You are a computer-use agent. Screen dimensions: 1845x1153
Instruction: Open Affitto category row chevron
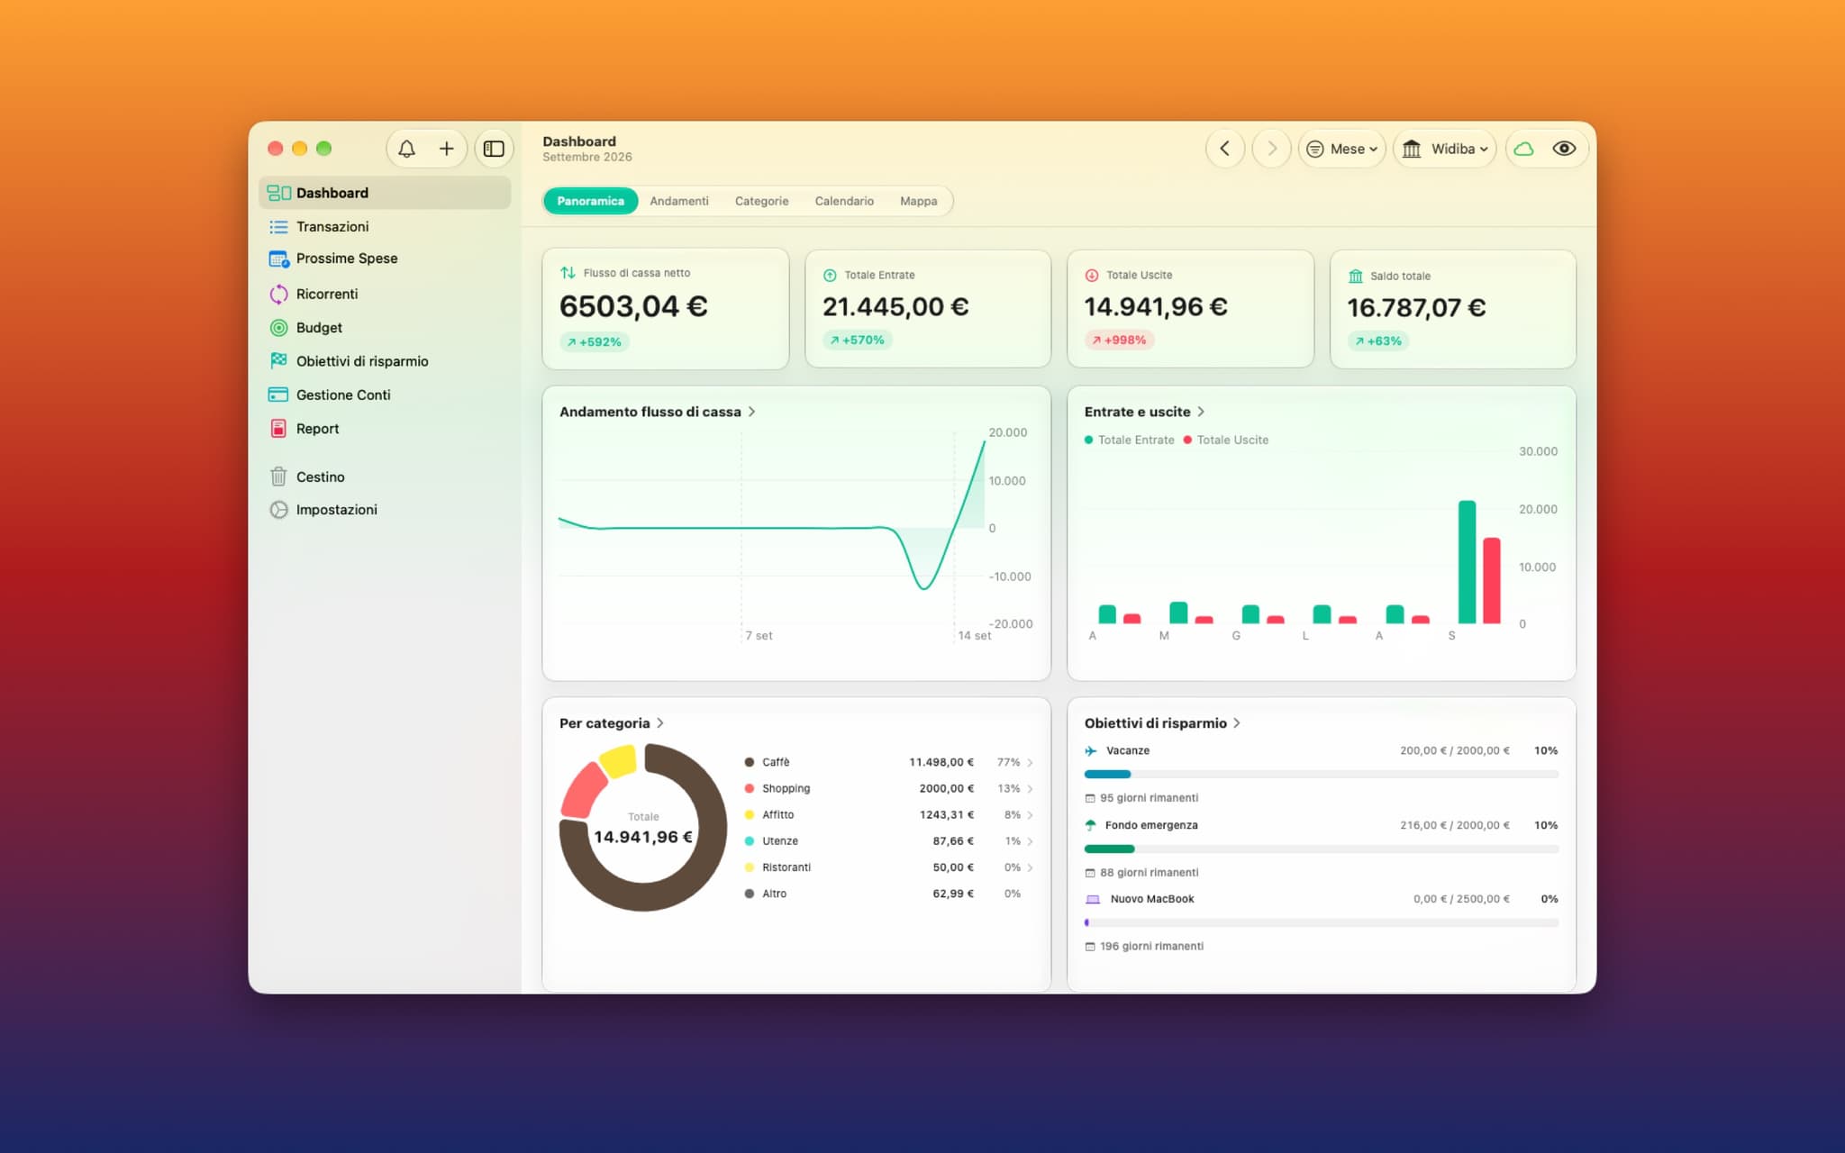point(1030,815)
